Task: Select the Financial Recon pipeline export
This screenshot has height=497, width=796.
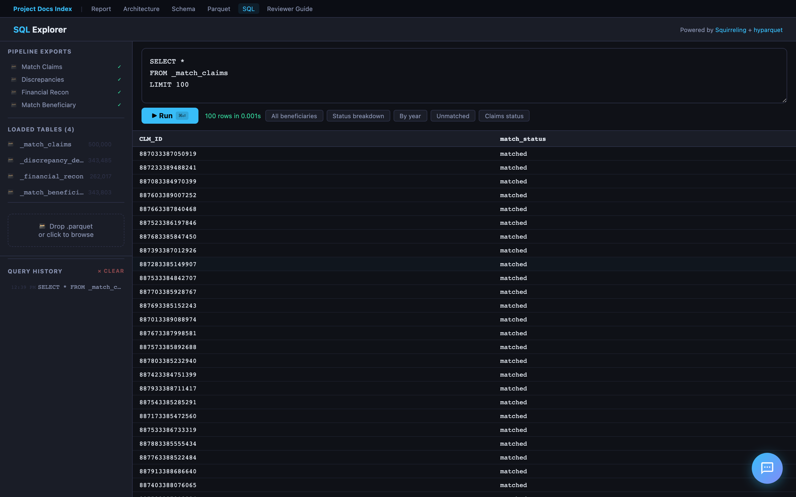Action: point(45,92)
